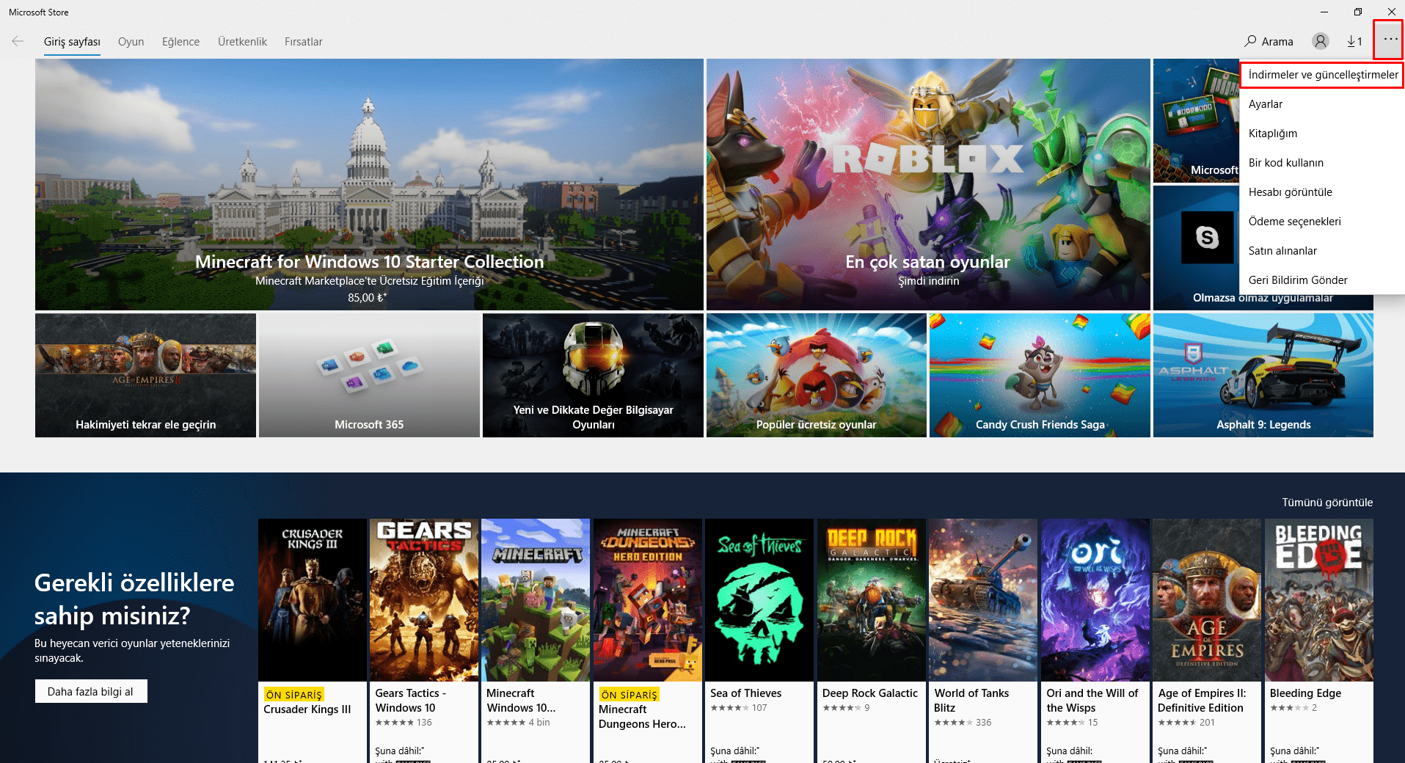
Task: Click the 85,00 ₺ price on Minecraft banner
Action: tap(367, 297)
